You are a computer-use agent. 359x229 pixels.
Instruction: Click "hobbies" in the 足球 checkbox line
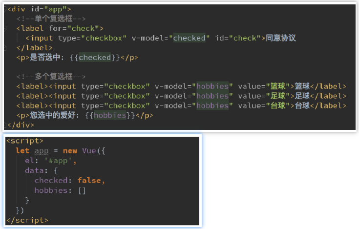(x=212, y=96)
